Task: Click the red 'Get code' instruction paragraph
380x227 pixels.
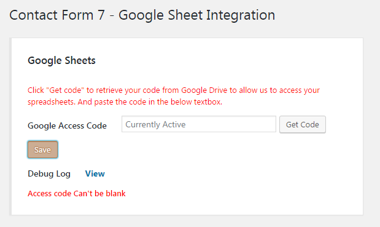Action: click(x=174, y=96)
